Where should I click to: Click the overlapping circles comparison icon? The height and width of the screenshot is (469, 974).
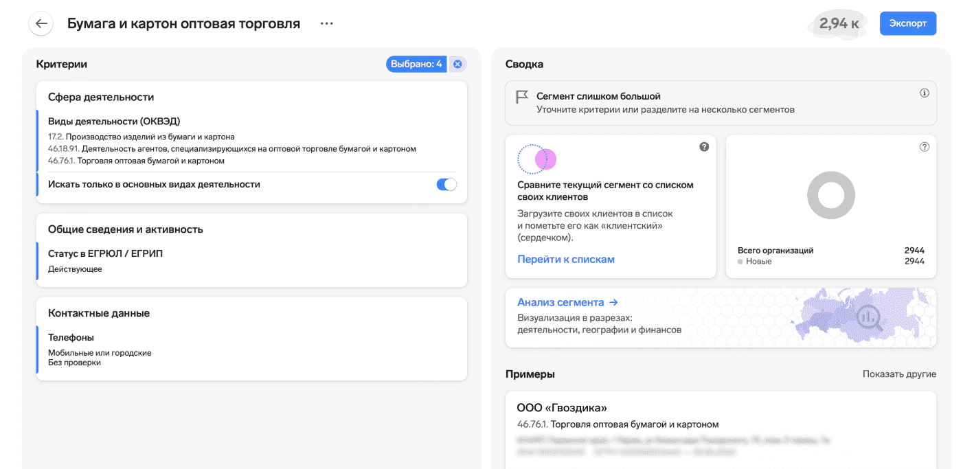tap(536, 159)
